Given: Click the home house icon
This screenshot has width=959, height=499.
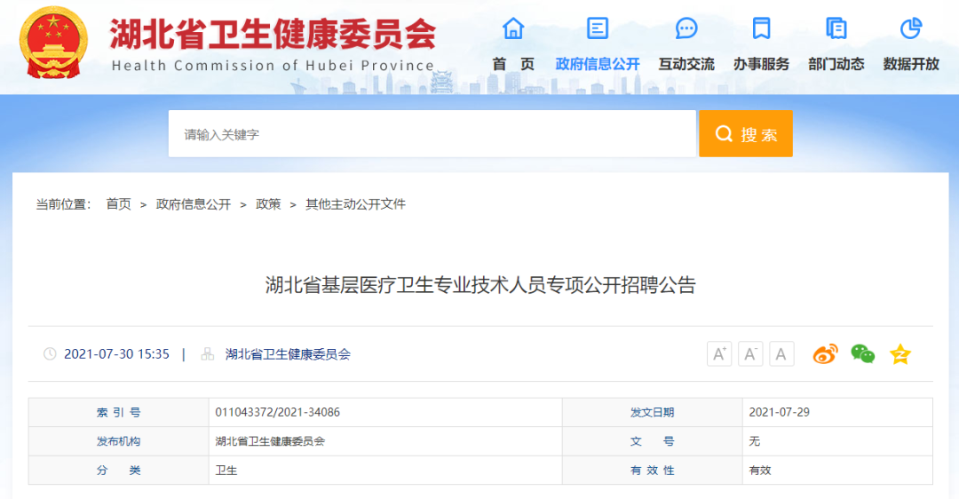Looking at the screenshot, I should coord(513,28).
